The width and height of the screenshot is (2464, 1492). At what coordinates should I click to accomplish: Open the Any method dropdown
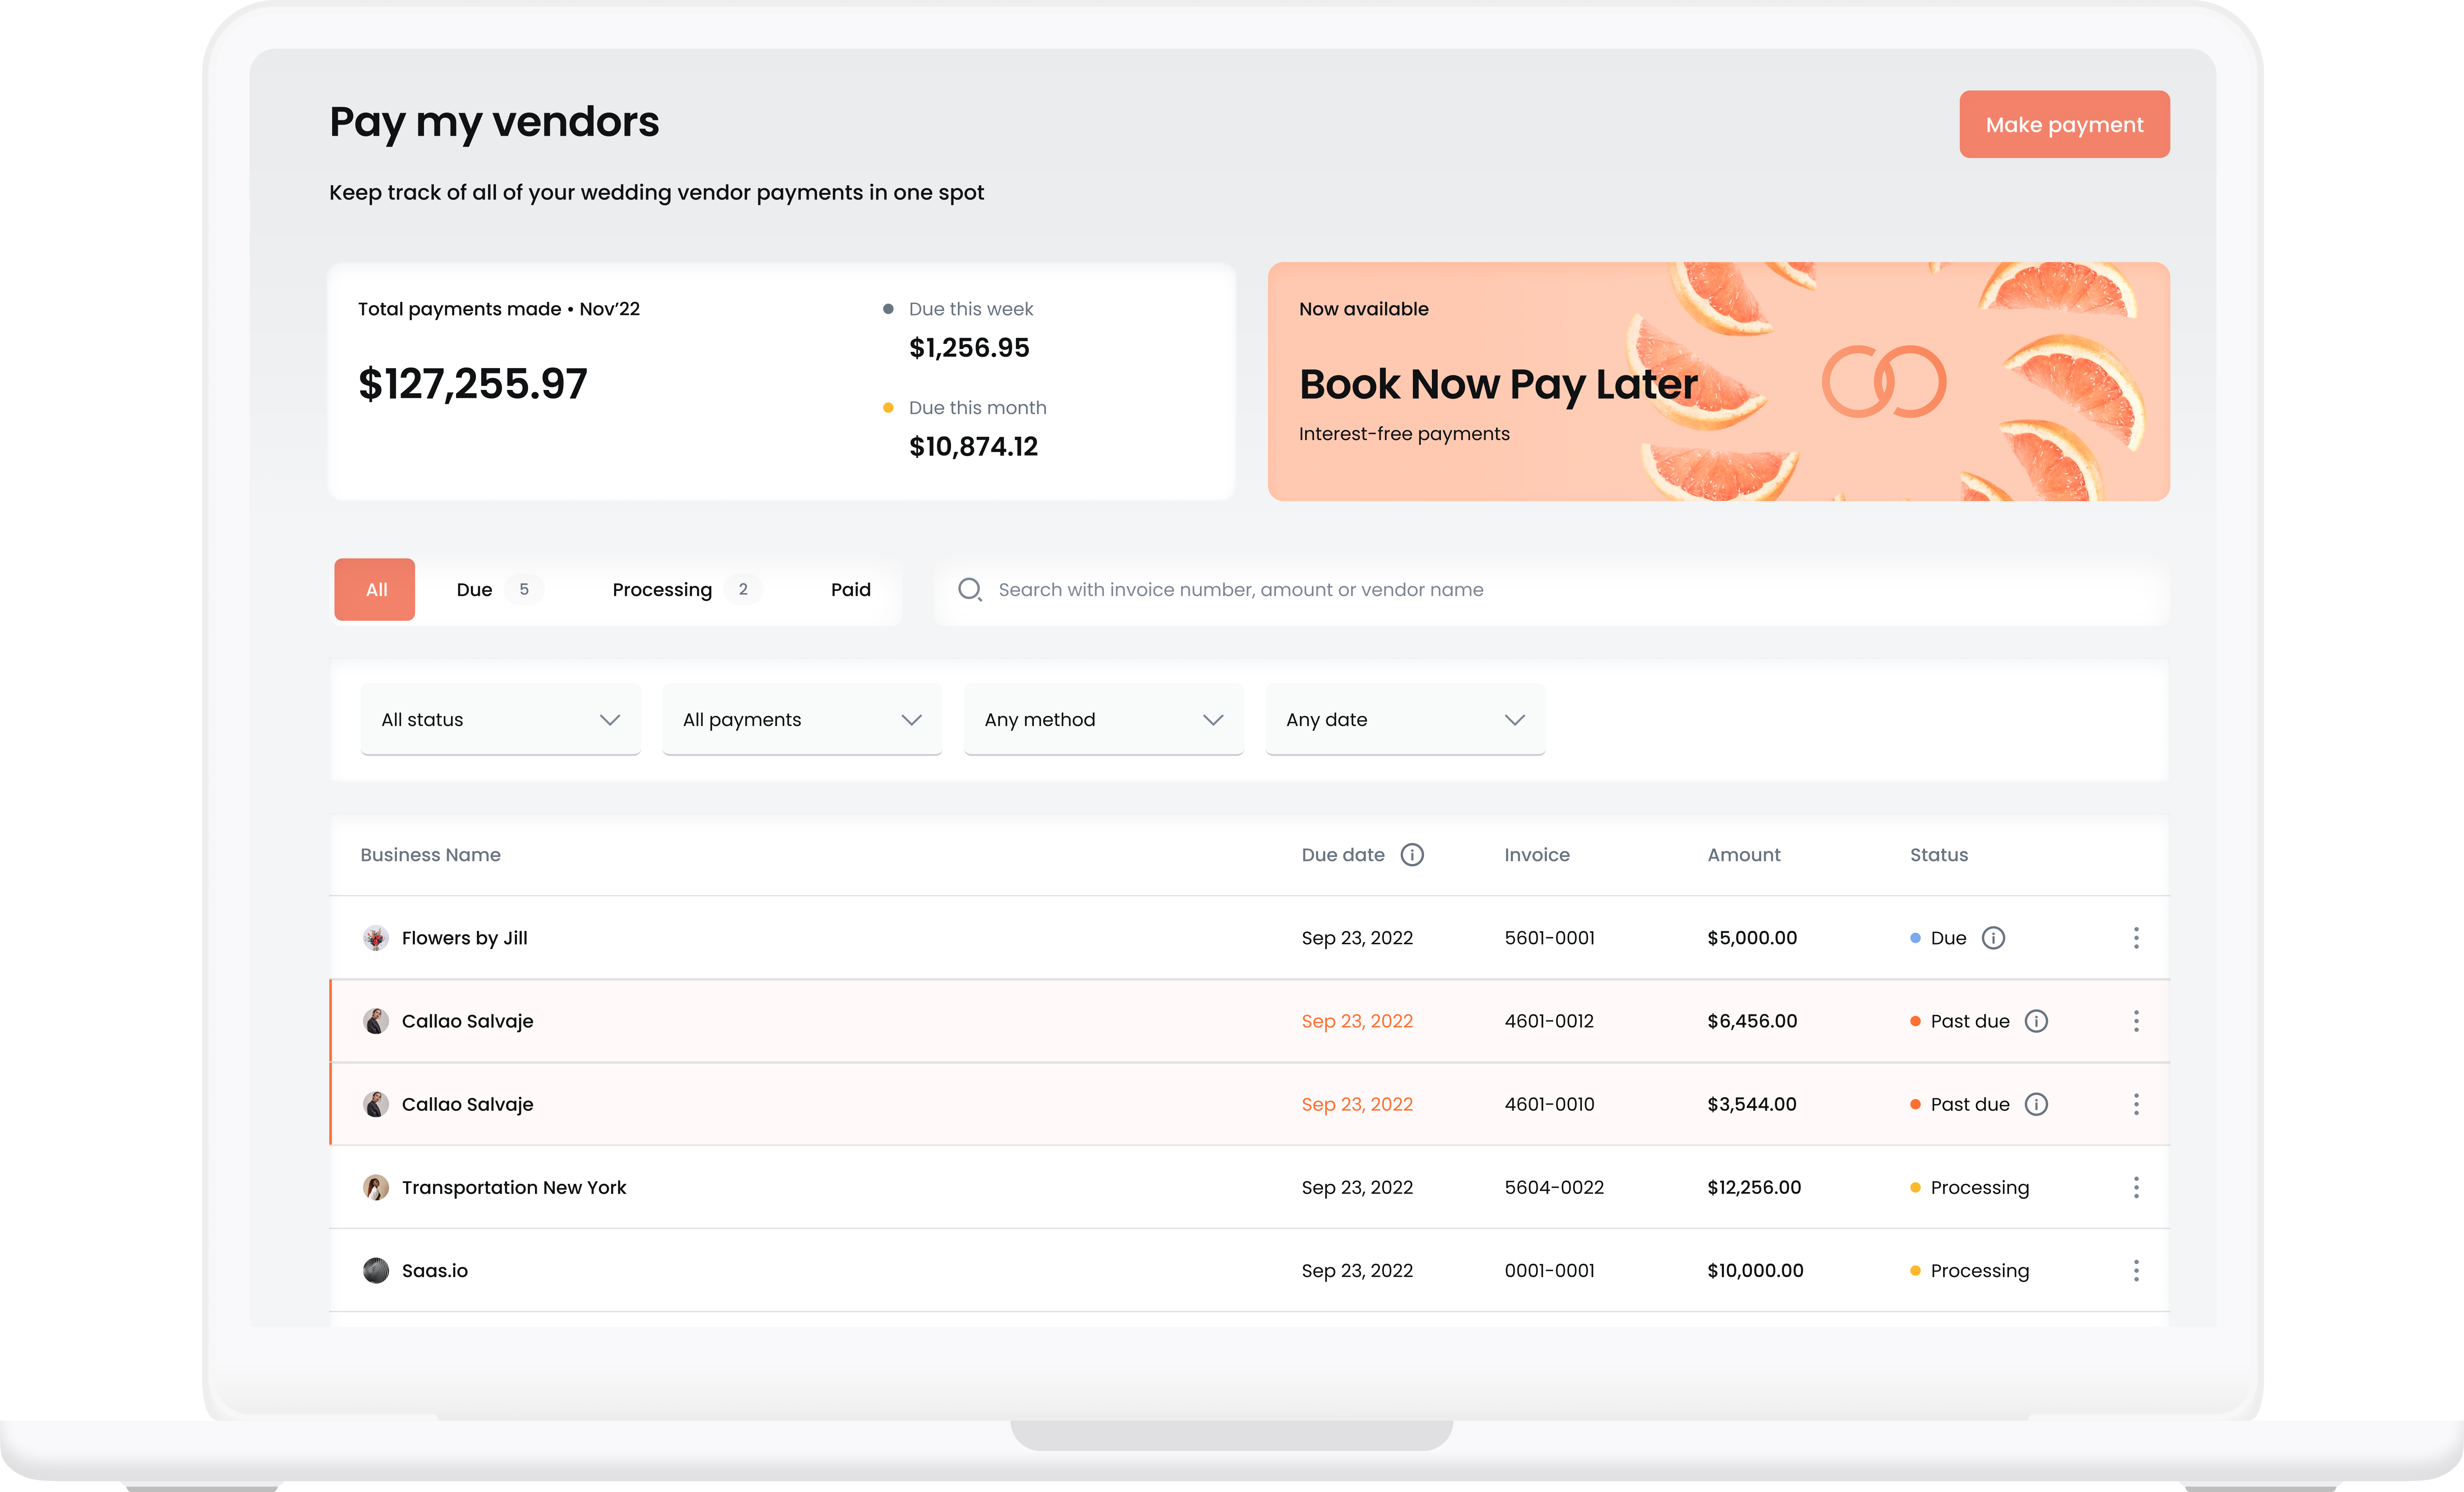pyautogui.click(x=1104, y=719)
